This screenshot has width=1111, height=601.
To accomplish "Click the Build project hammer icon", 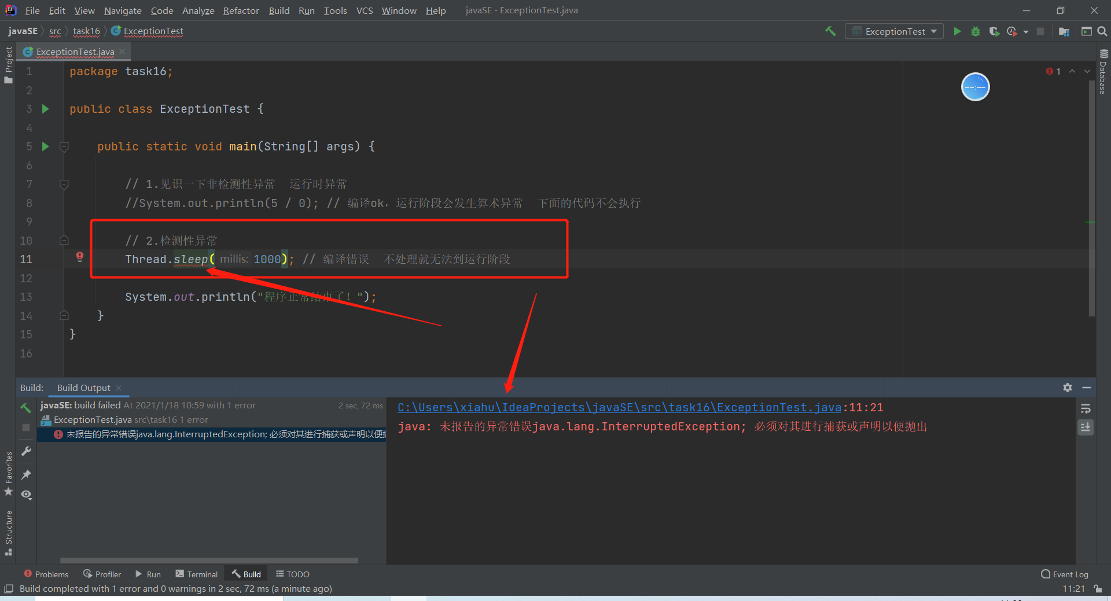I will [830, 31].
